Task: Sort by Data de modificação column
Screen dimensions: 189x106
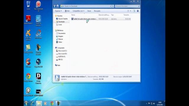Action: point(104,15)
